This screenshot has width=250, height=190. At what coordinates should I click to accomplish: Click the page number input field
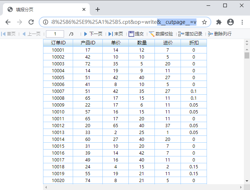click(55, 34)
